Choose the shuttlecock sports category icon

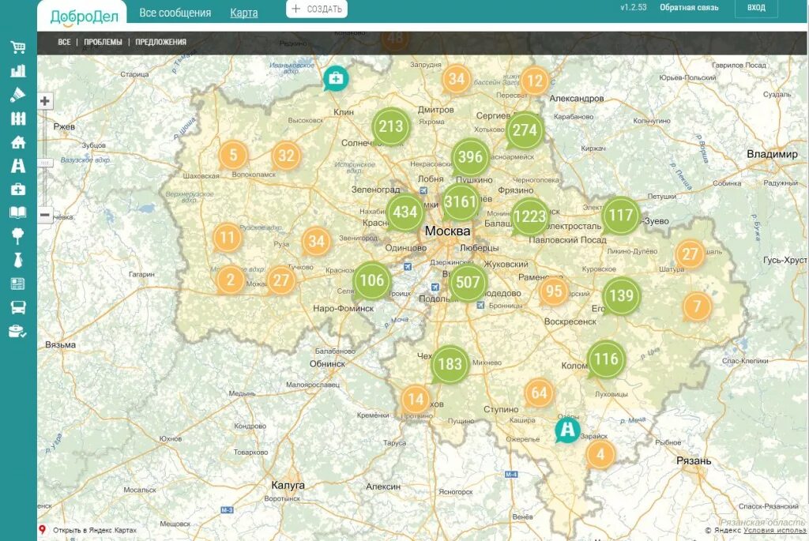(x=18, y=95)
